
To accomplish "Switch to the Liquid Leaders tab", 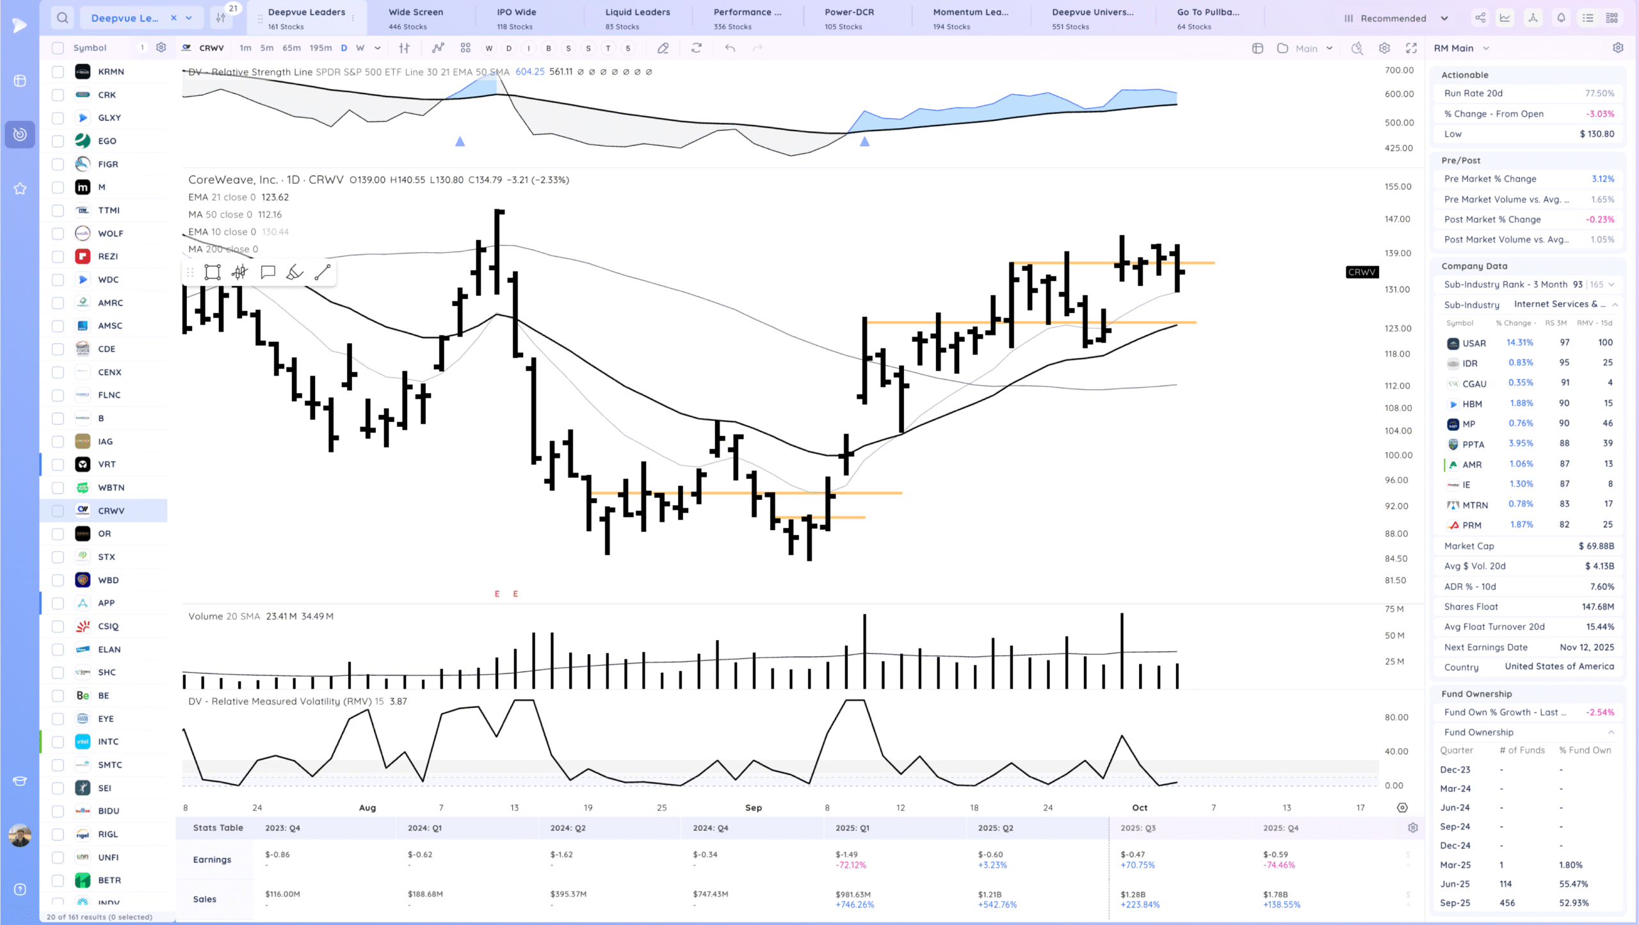I will pos(637,18).
